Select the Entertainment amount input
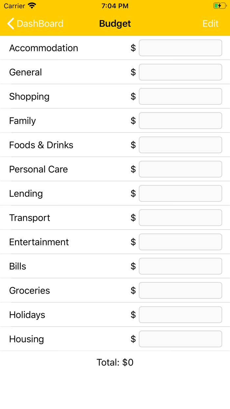Viewport: 230px width, 409px height. tap(180, 242)
